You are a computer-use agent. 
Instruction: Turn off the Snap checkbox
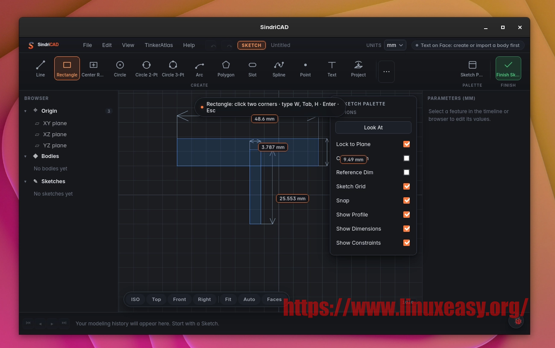point(407,201)
